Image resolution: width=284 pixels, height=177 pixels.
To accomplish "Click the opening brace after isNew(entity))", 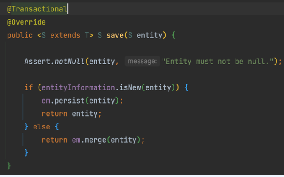I will 186,88.
